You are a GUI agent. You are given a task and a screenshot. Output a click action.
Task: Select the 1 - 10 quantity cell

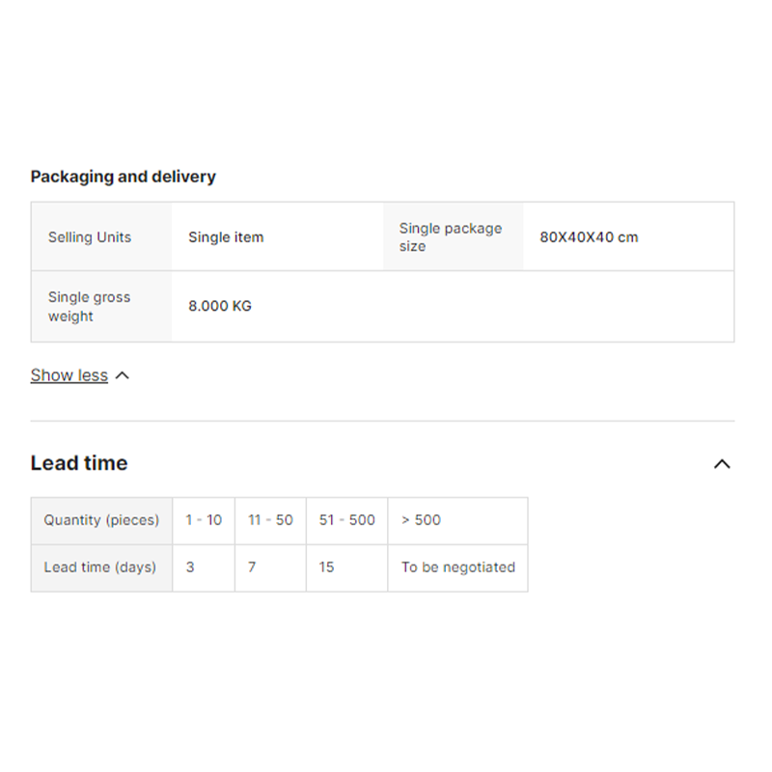204,520
